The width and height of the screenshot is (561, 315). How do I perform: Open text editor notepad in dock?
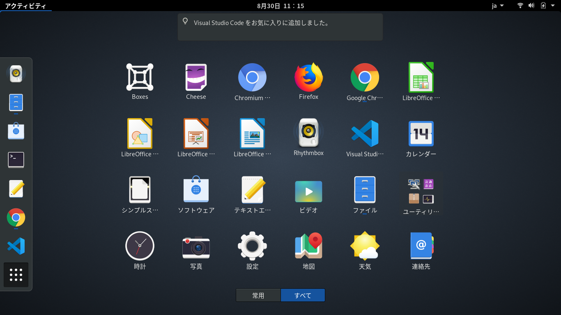(x=16, y=189)
